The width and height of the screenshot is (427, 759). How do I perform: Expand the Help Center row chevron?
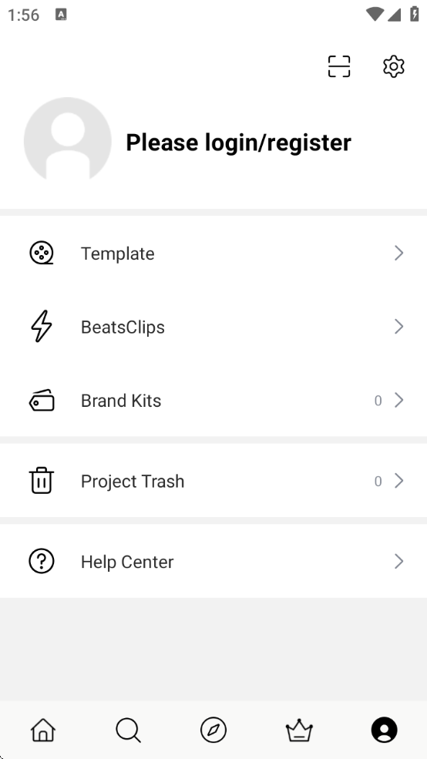click(399, 562)
